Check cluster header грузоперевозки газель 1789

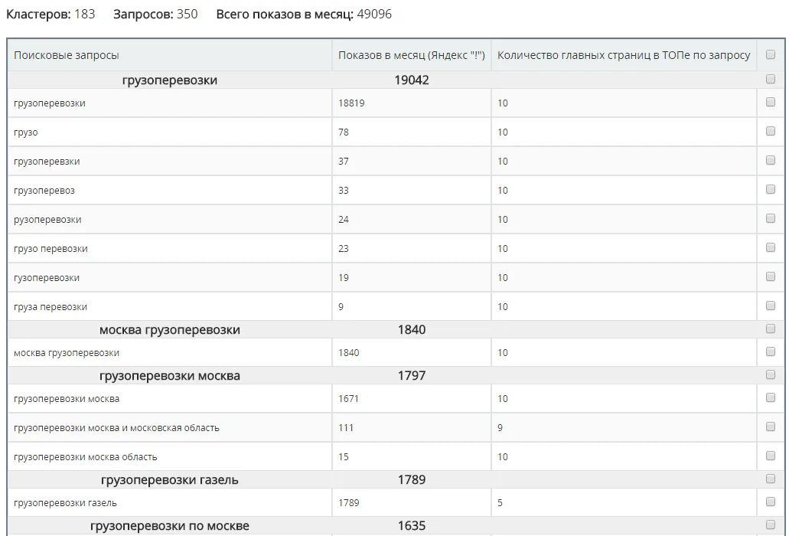771,479
